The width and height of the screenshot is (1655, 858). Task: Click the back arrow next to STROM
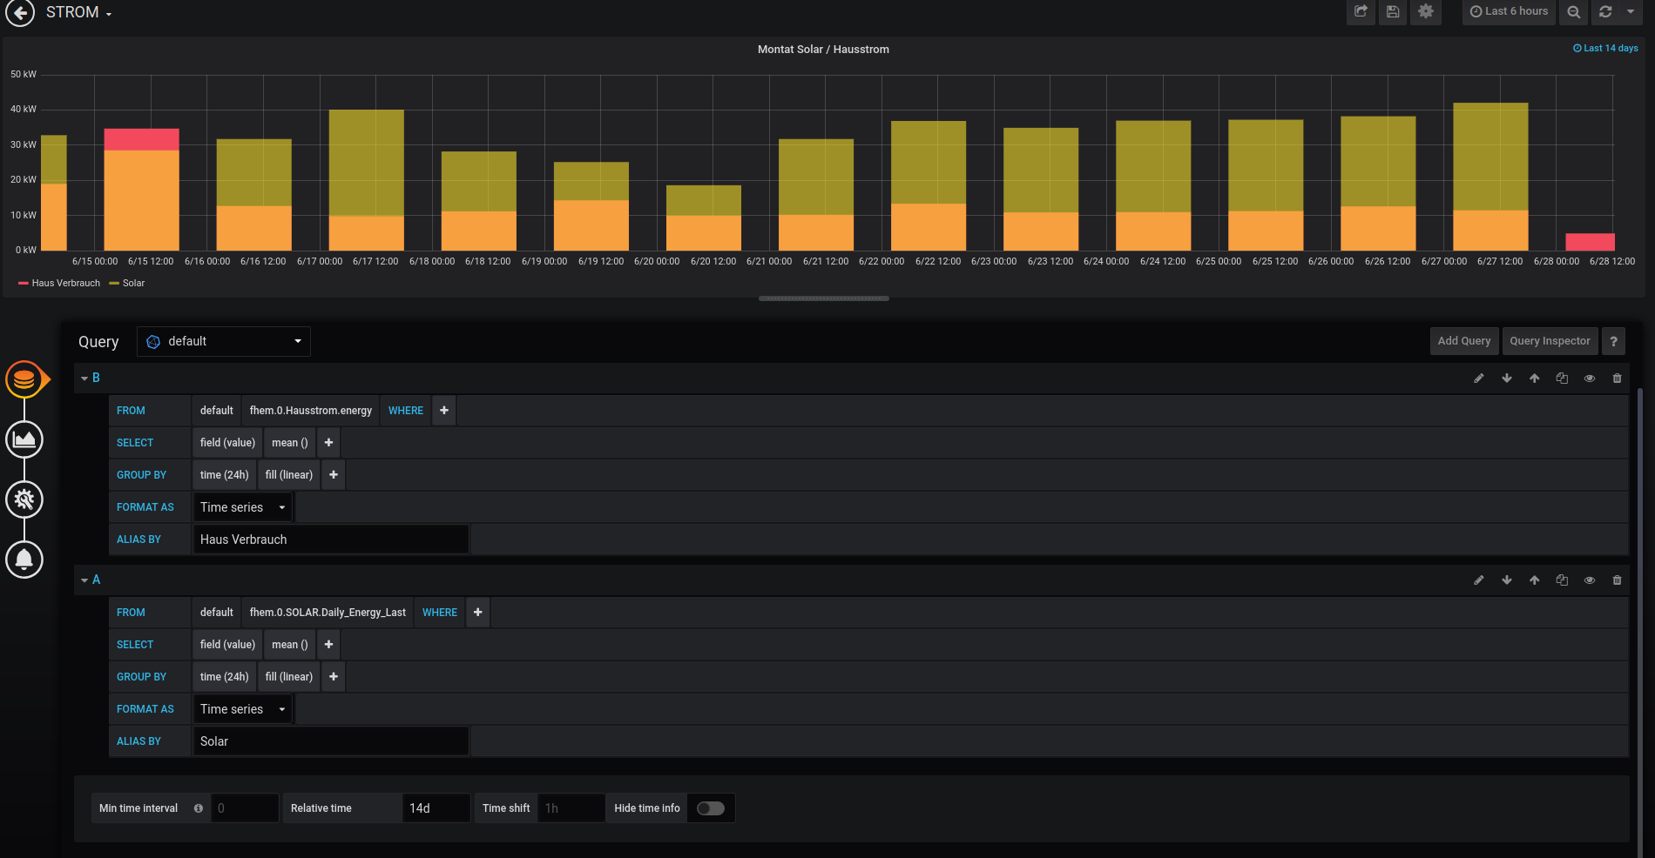click(x=20, y=13)
